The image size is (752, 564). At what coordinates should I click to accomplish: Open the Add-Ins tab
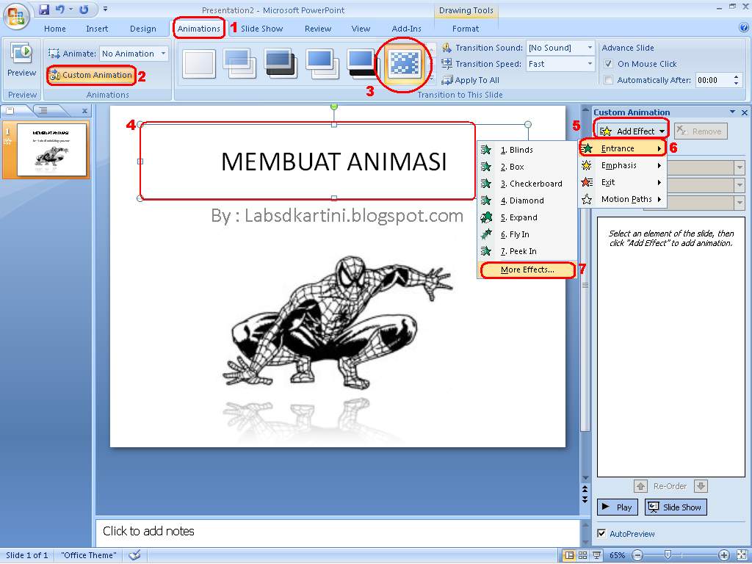tap(406, 29)
